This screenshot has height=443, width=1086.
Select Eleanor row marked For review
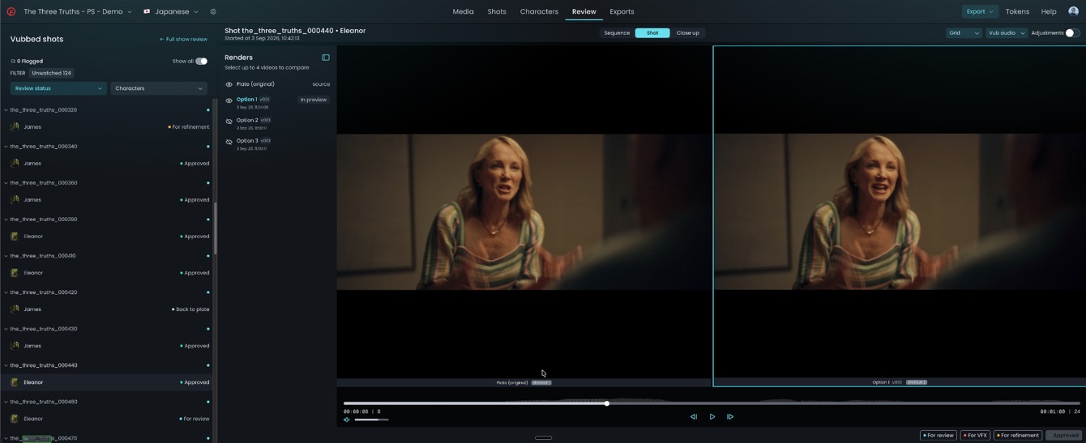pyautogui.click(x=107, y=419)
